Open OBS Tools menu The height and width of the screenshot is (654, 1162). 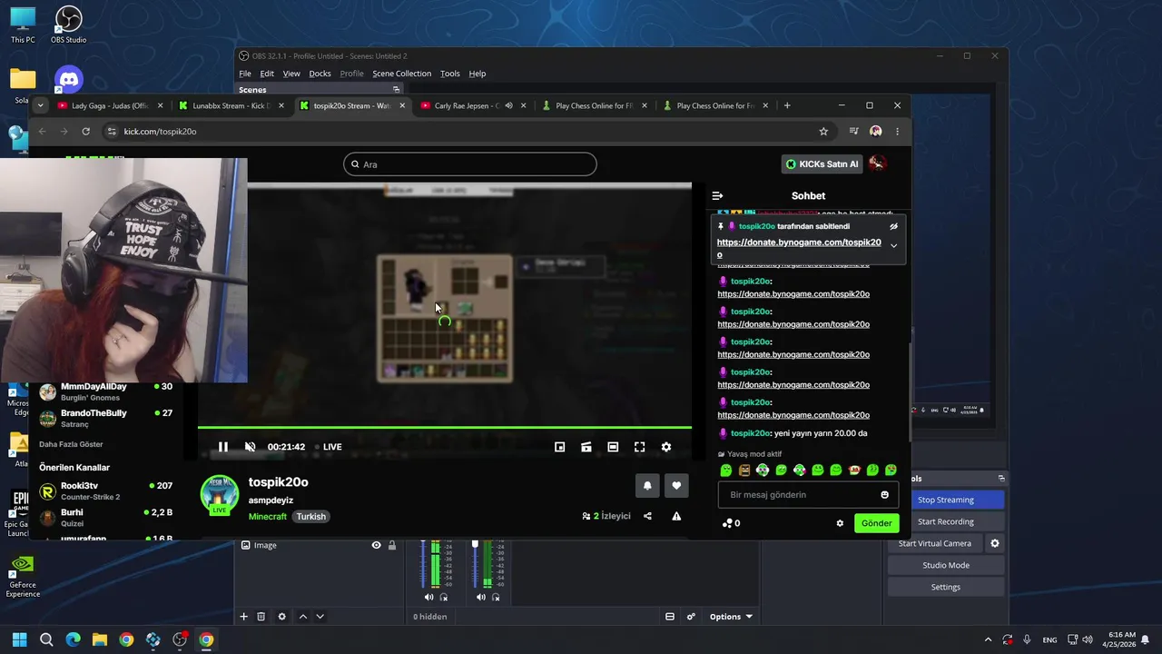tap(449, 74)
